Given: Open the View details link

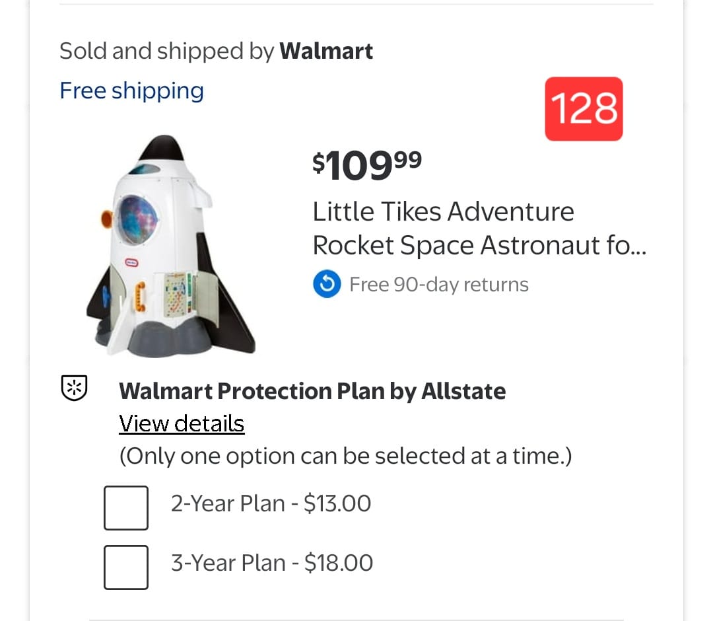Looking at the screenshot, I should (182, 423).
